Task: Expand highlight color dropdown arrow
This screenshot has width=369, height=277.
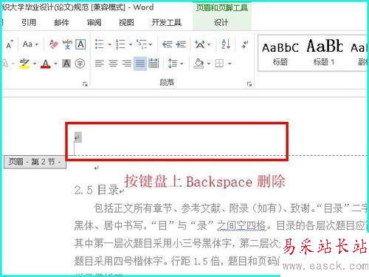Action: [x=35, y=64]
